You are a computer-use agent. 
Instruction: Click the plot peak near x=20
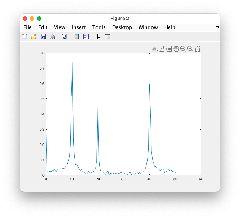click(97, 103)
